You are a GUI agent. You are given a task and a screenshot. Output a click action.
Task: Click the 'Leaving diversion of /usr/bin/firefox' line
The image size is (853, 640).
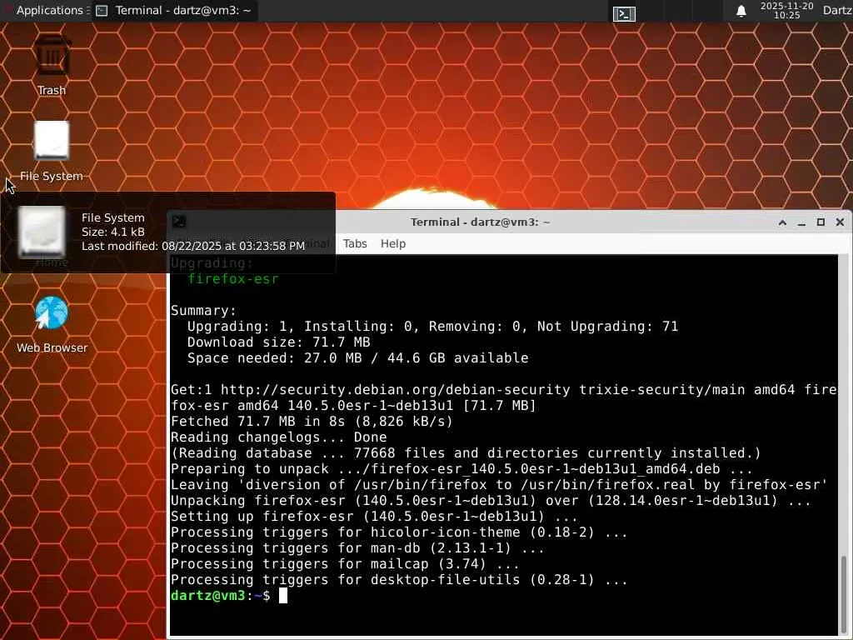click(499, 484)
